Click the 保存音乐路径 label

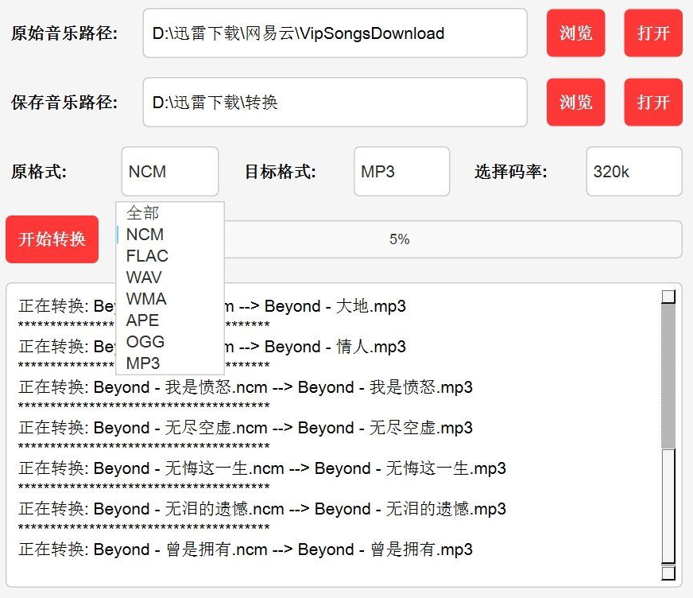pos(64,102)
